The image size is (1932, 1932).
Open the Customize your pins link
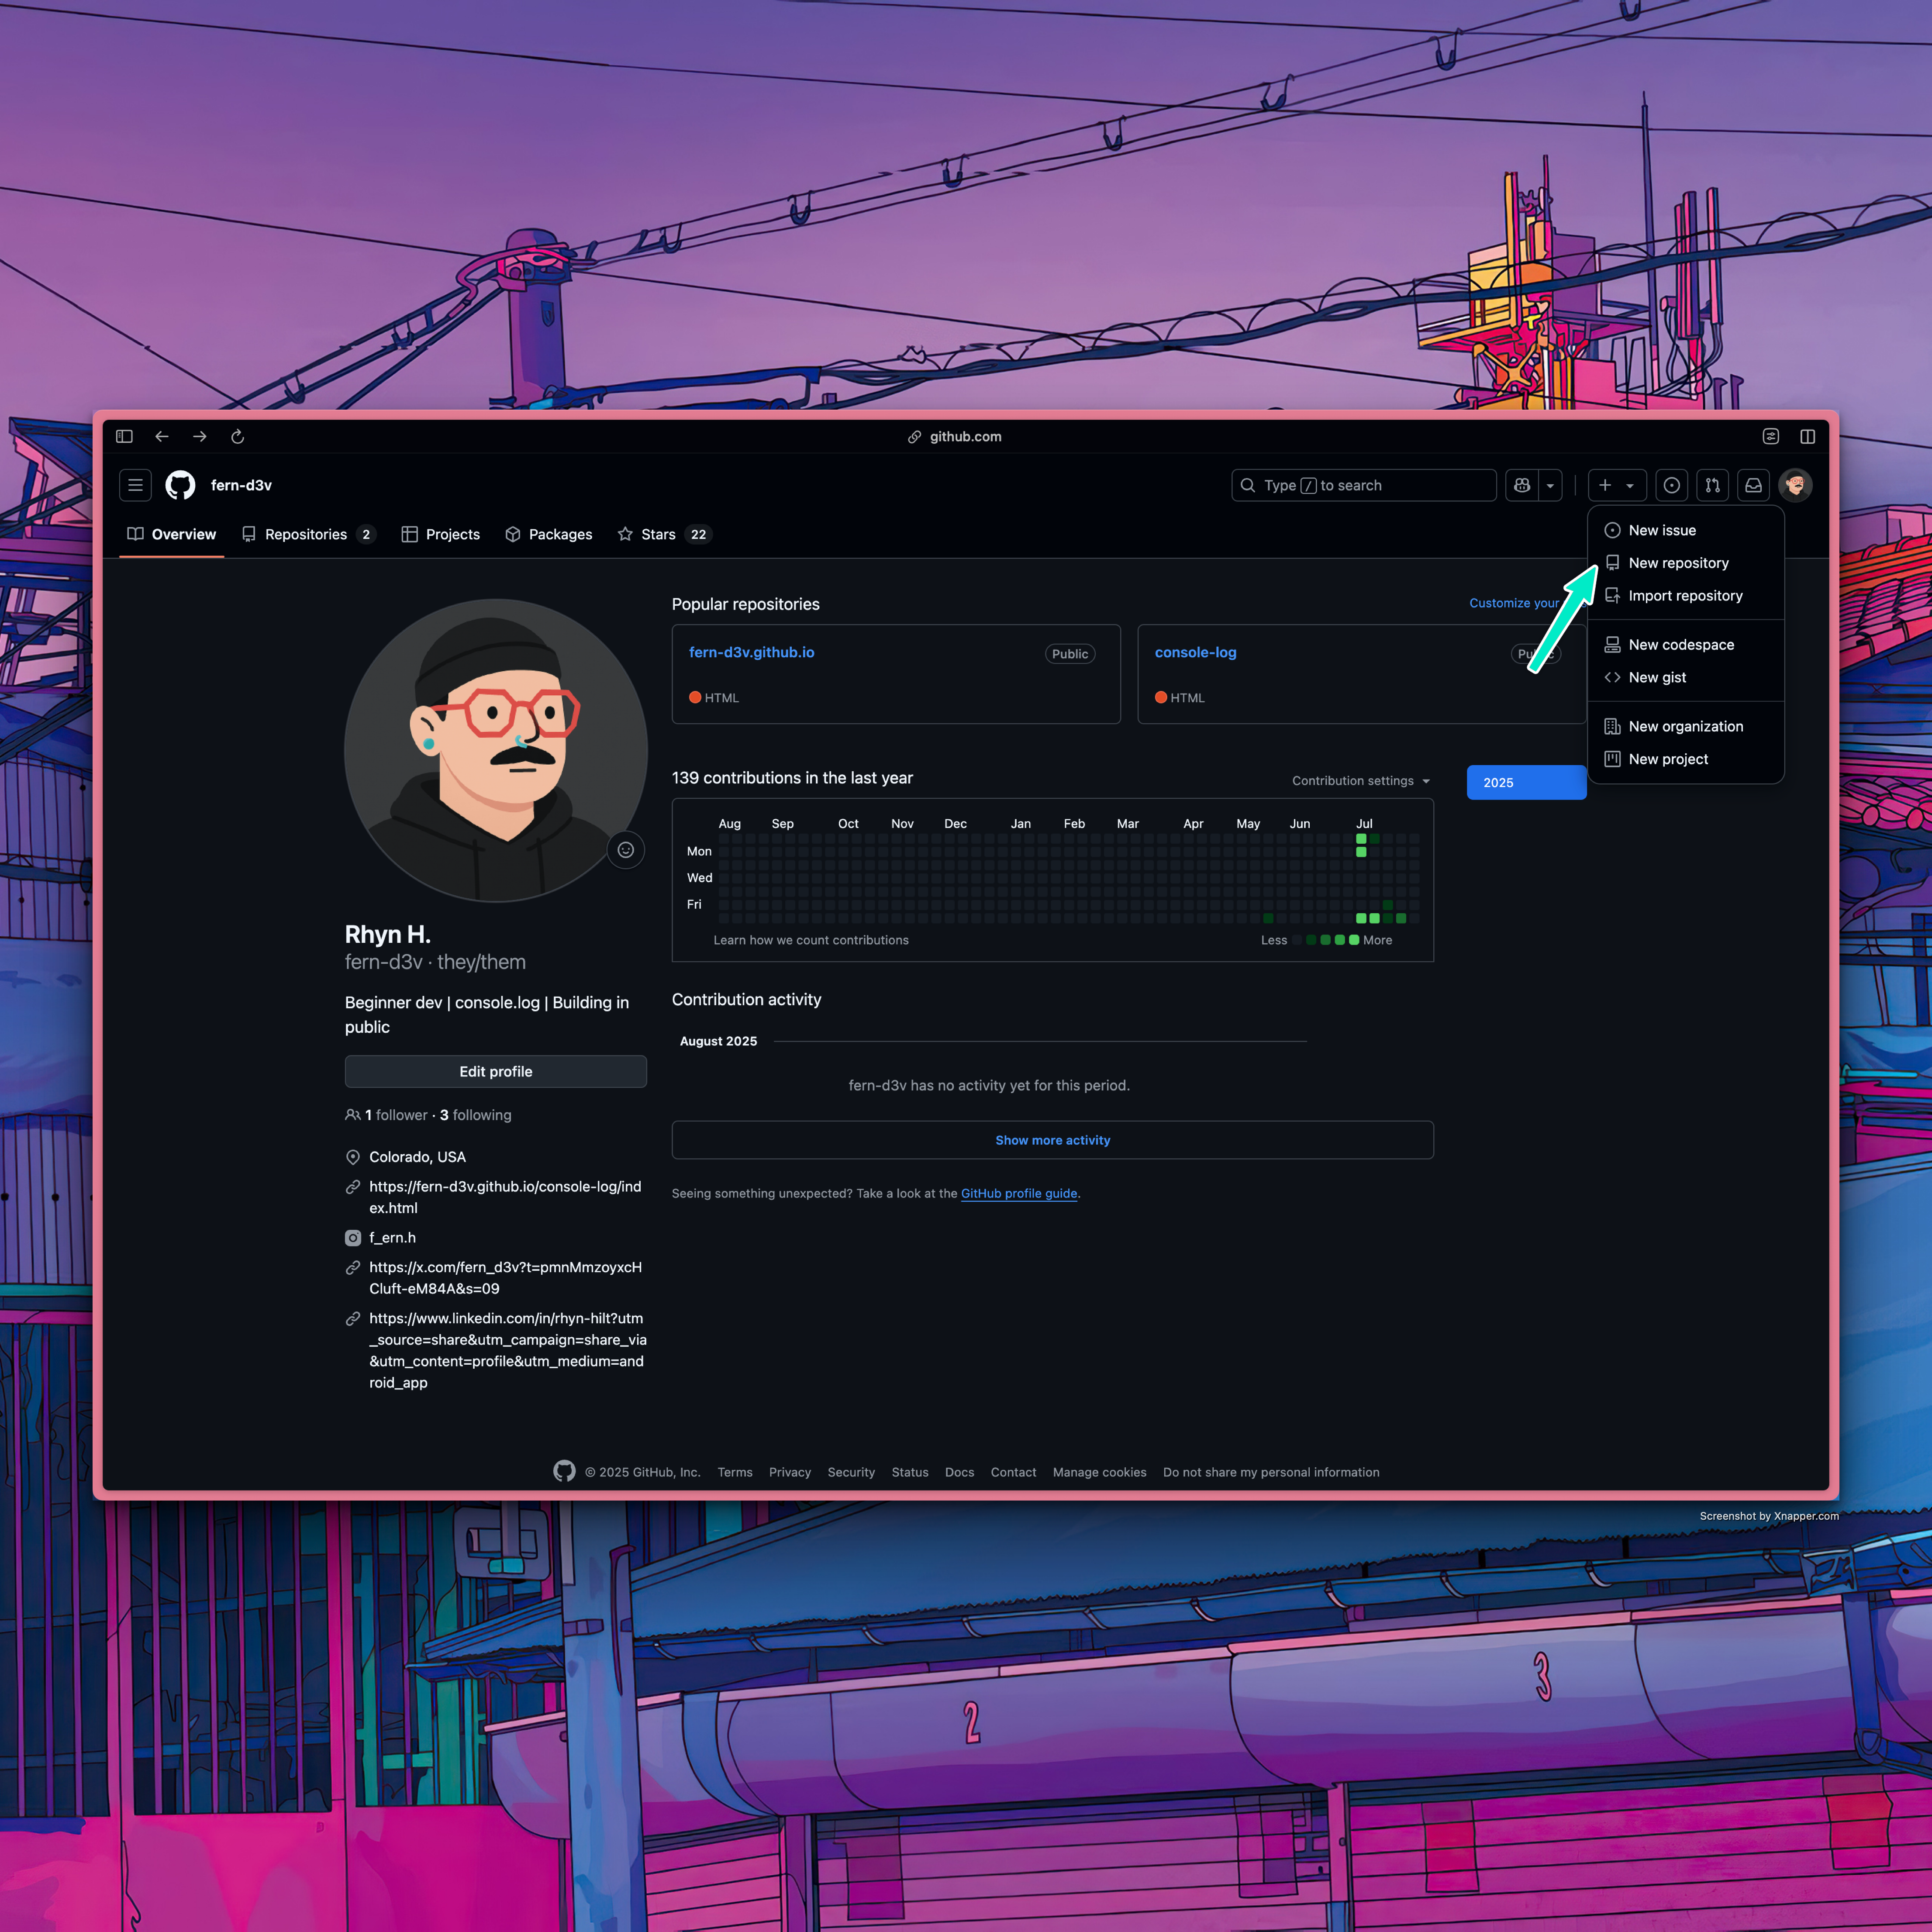1513,603
